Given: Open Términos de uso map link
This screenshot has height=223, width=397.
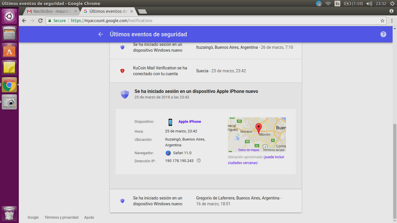Looking at the screenshot, I should [273, 150].
